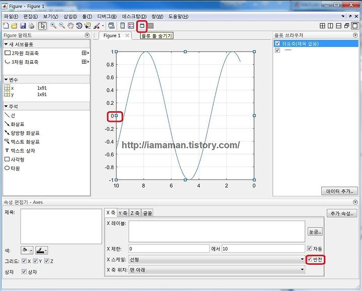
Task: Open the X scale (선형) dropdown
Action: pos(217,259)
